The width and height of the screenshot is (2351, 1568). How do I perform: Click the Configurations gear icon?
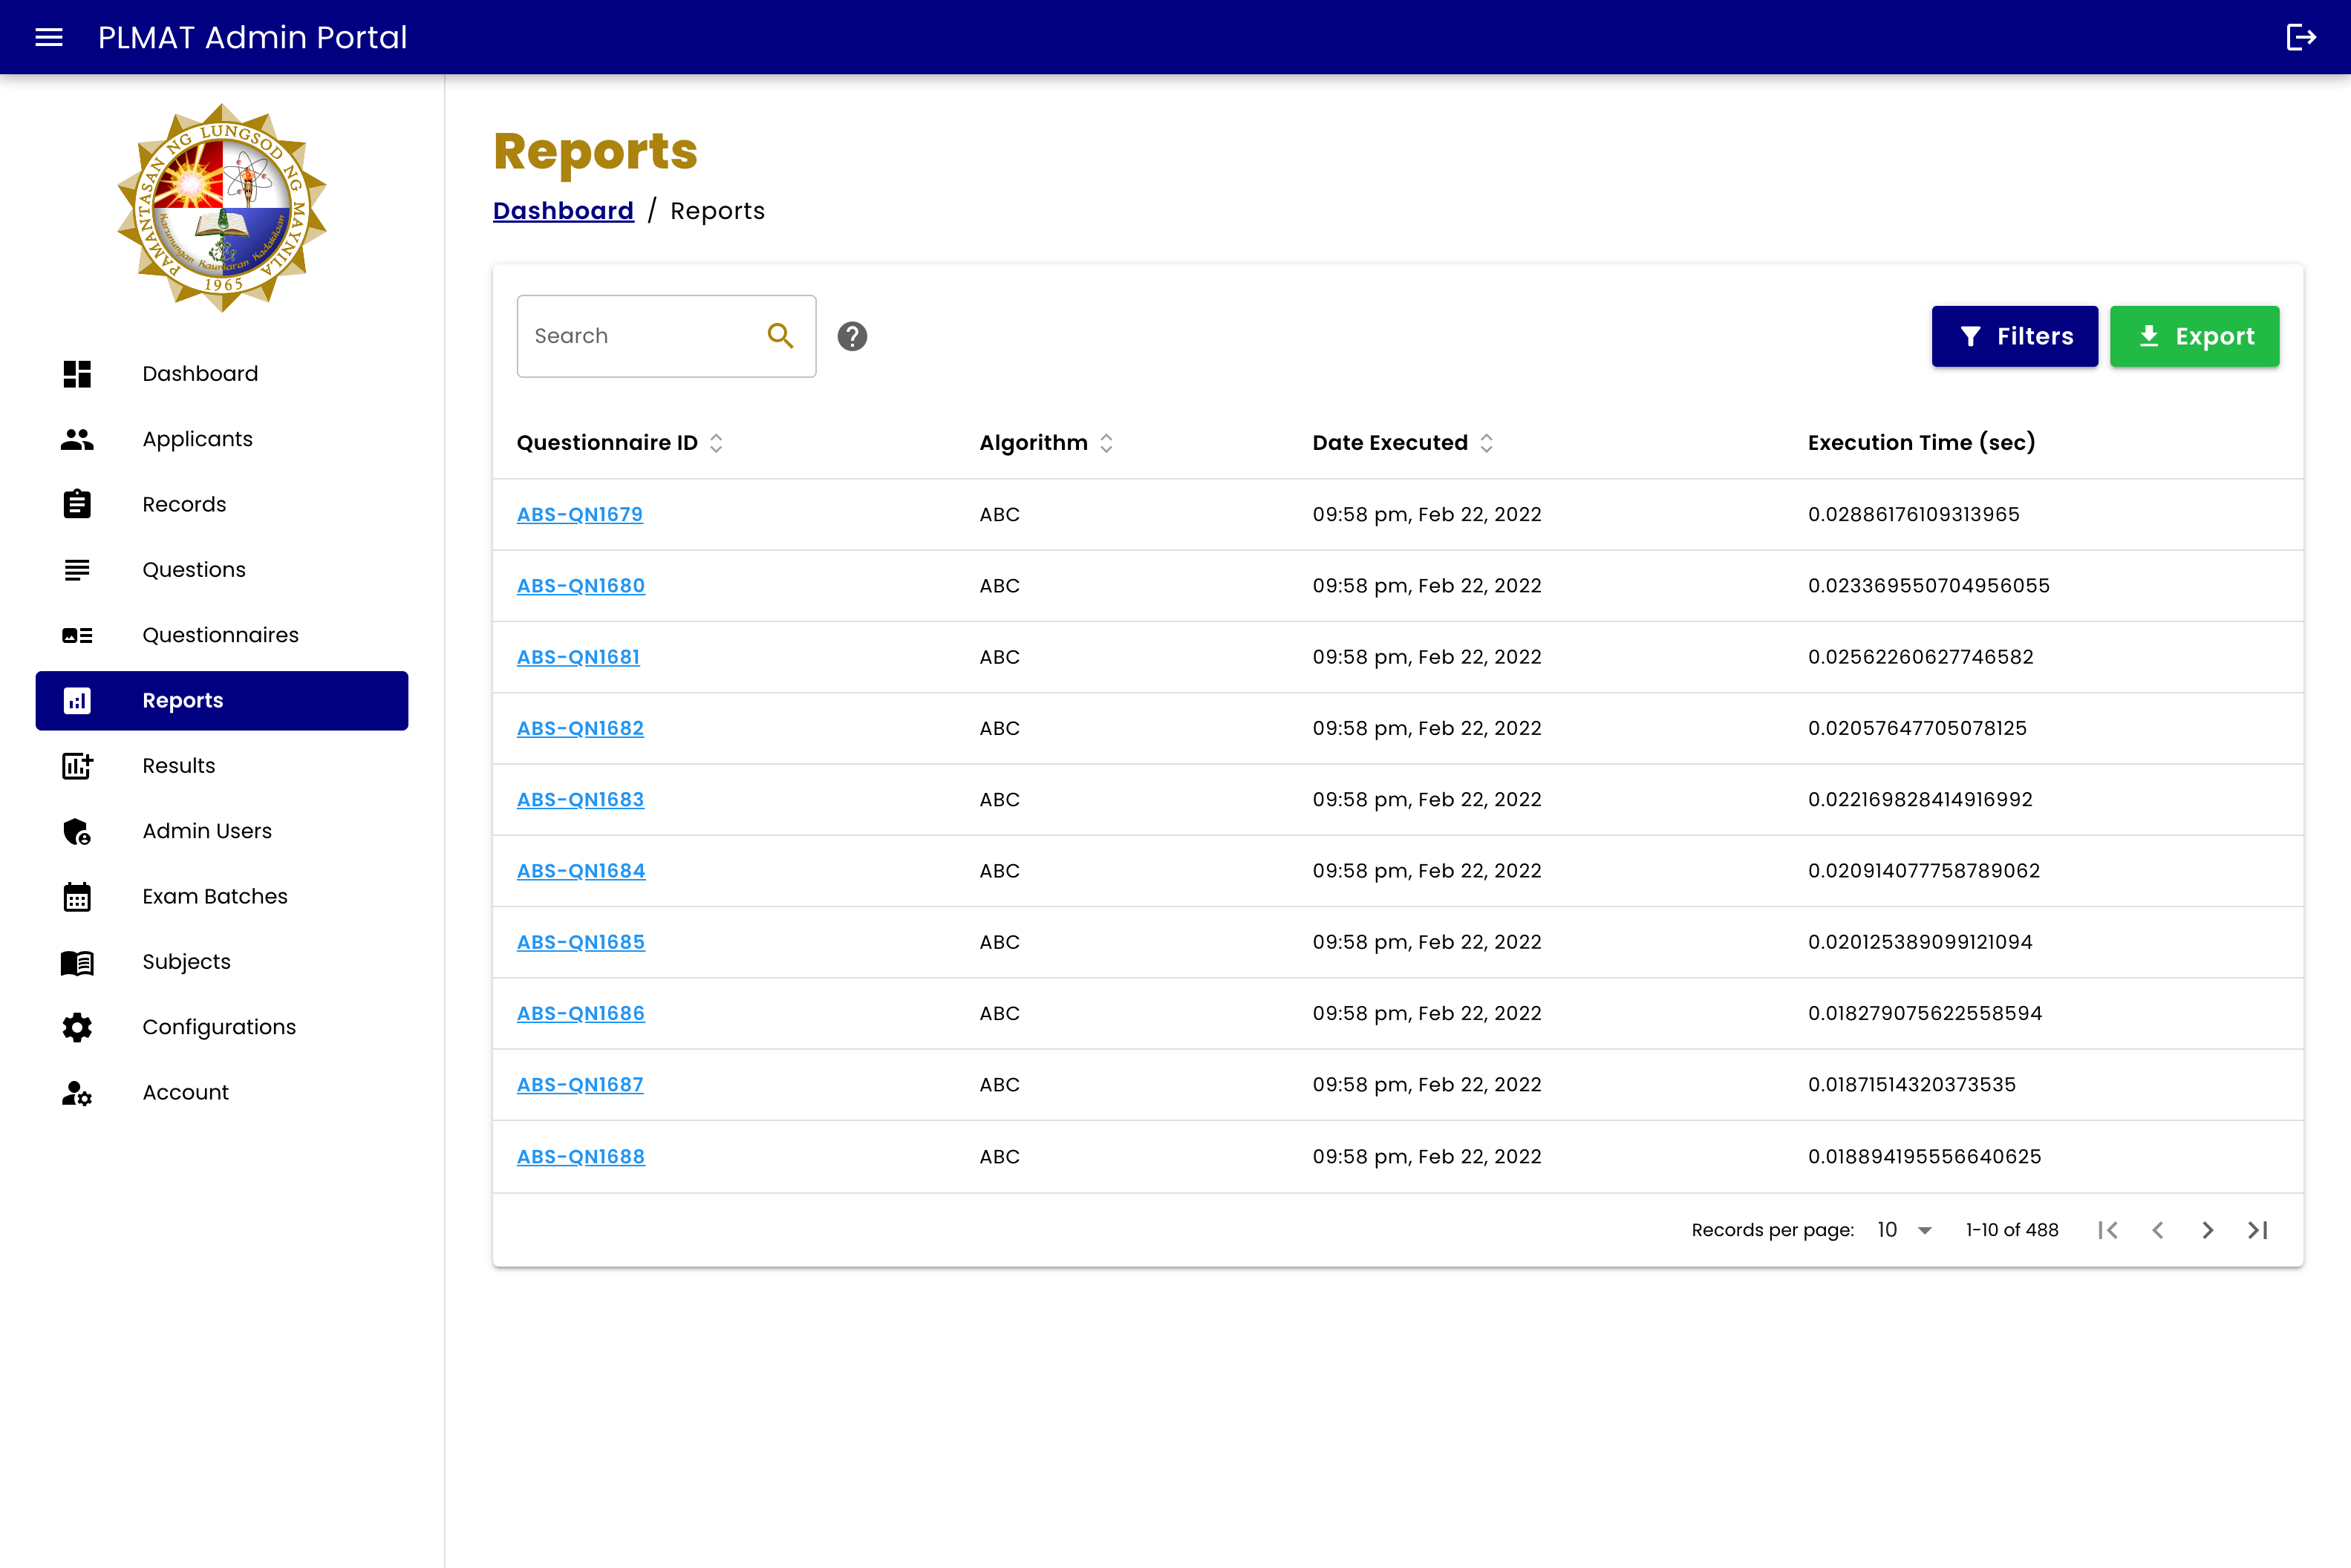click(77, 1027)
